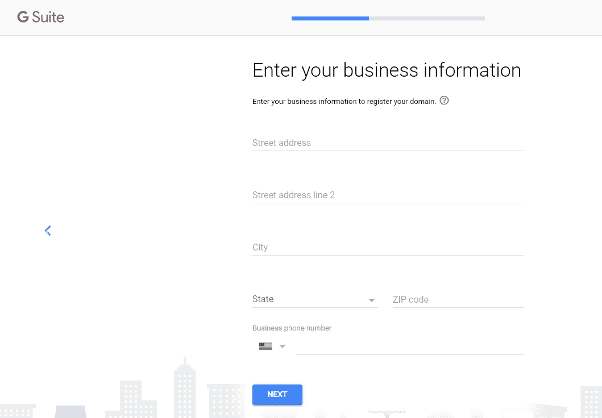This screenshot has width=602, height=418.
Task: Open the help question mark icon
Action: [x=444, y=101]
